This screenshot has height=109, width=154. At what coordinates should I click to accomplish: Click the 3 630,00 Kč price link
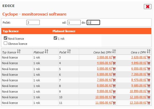(139, 57)
